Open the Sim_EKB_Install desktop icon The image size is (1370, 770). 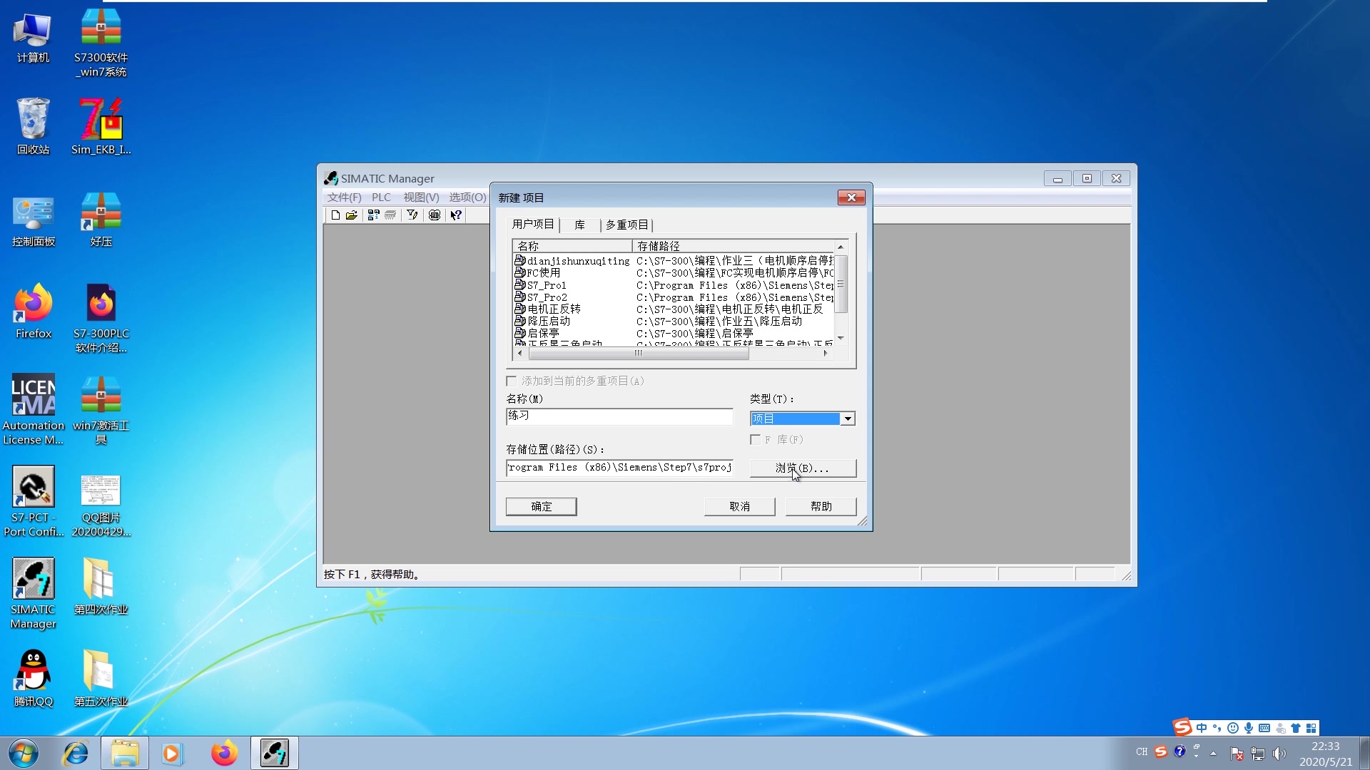coord(101,126)
